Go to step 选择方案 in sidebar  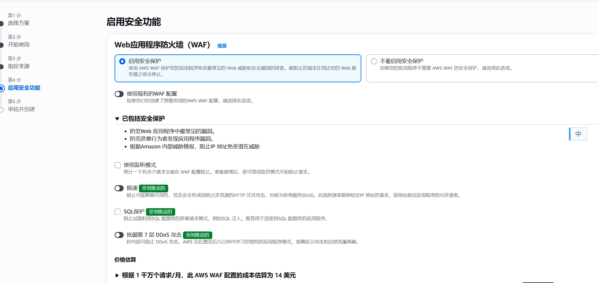pos(19,23)
